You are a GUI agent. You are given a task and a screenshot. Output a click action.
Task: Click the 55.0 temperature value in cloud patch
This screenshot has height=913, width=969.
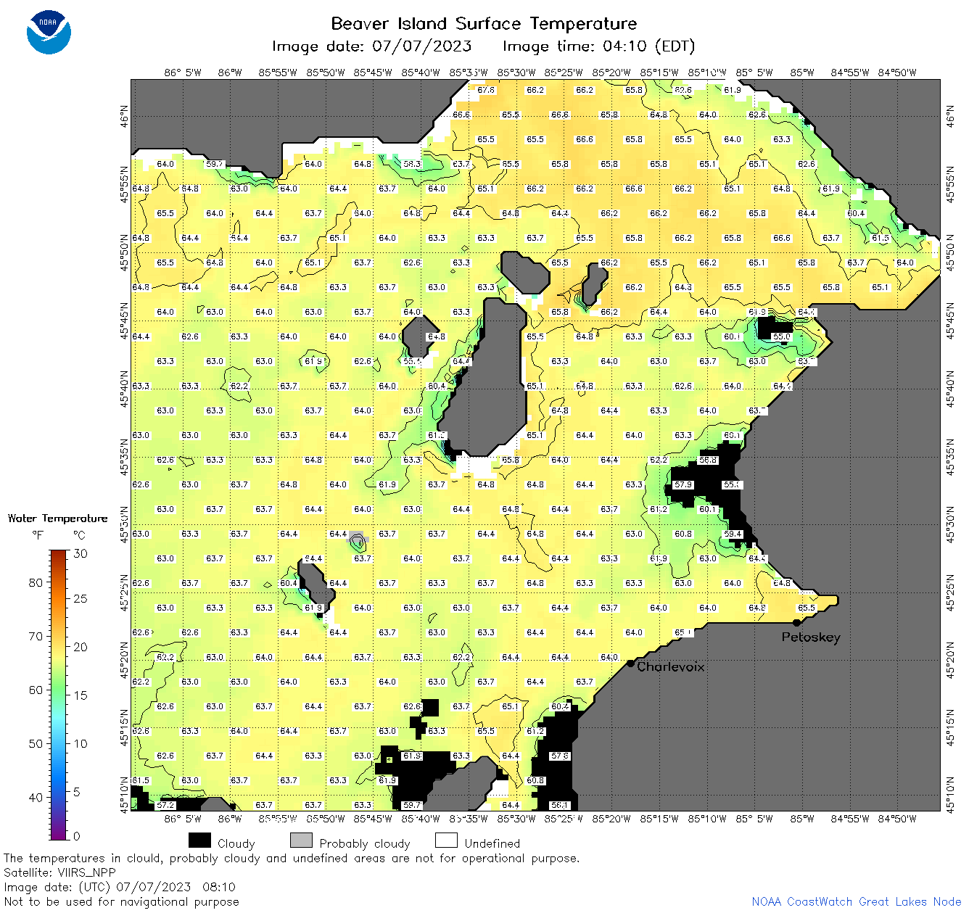781,336
